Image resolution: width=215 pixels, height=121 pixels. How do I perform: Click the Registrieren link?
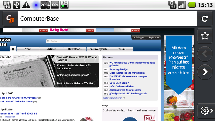point(154,37)
